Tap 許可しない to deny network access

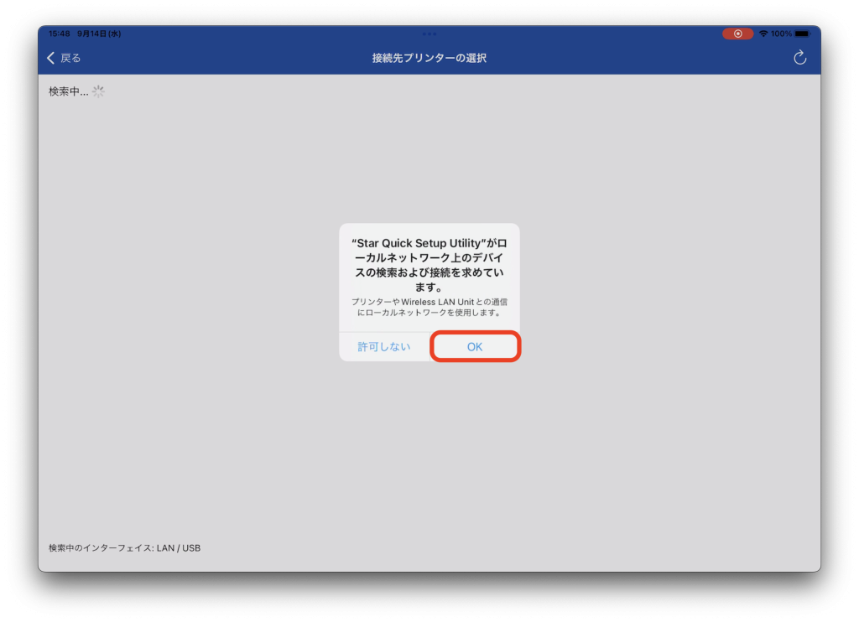coord(384,346)
